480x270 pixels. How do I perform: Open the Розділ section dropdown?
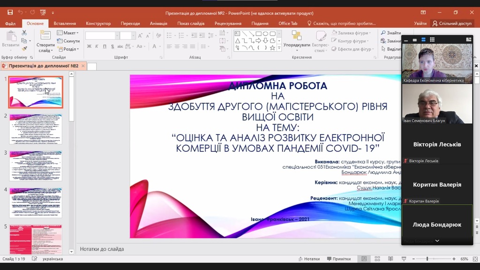point(68,49)
